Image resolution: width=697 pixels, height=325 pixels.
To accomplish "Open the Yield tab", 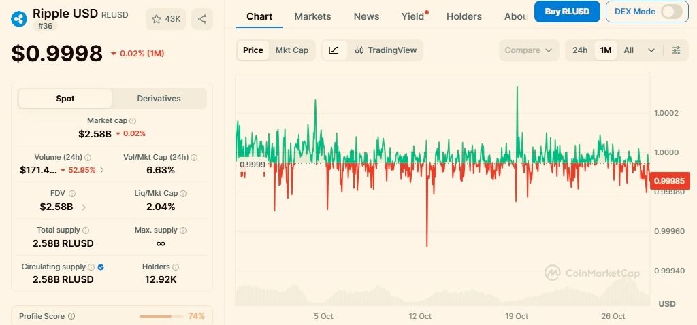I will 413,16.
